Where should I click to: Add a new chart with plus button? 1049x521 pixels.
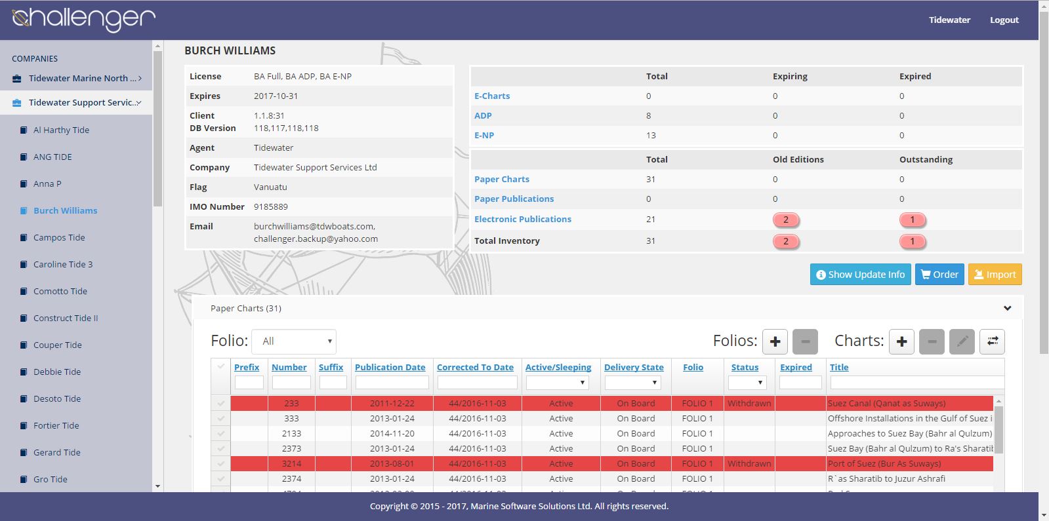(901, 341)
